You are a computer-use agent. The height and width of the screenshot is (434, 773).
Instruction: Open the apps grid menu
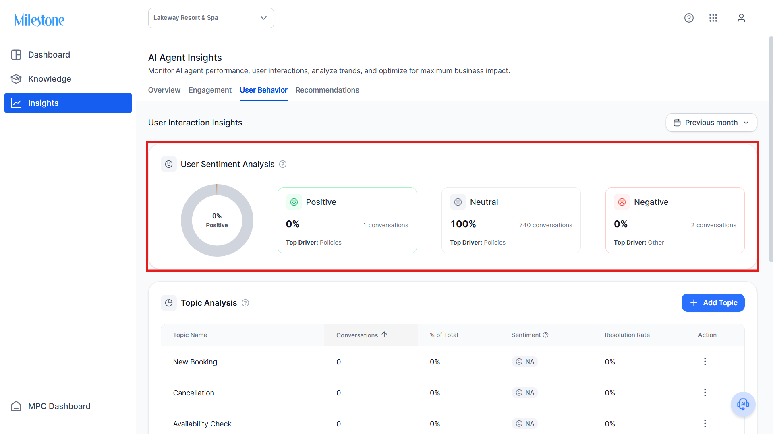(713, 18)
